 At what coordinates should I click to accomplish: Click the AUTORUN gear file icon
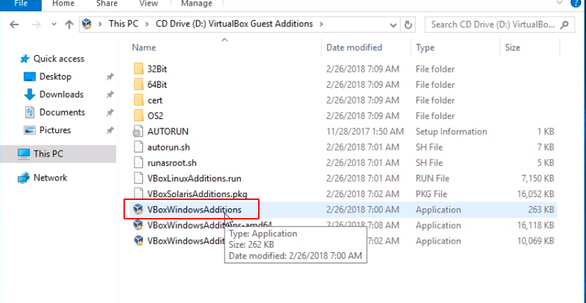click(x=138, y=132)
